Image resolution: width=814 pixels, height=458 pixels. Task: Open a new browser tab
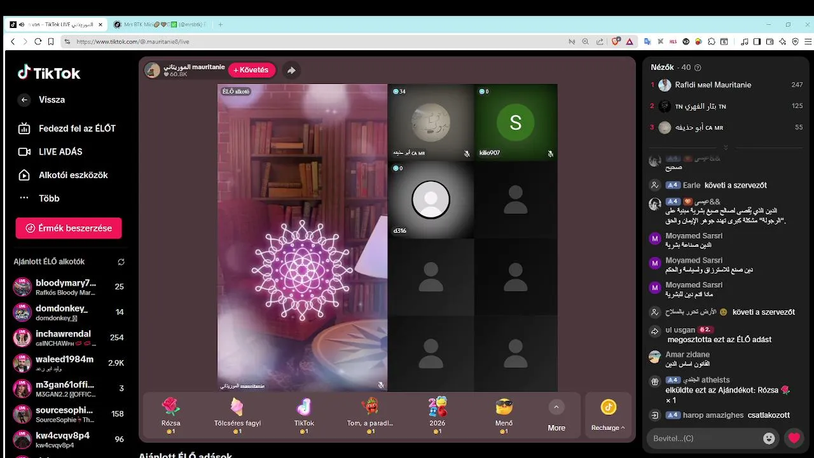[x=221, y=25]
